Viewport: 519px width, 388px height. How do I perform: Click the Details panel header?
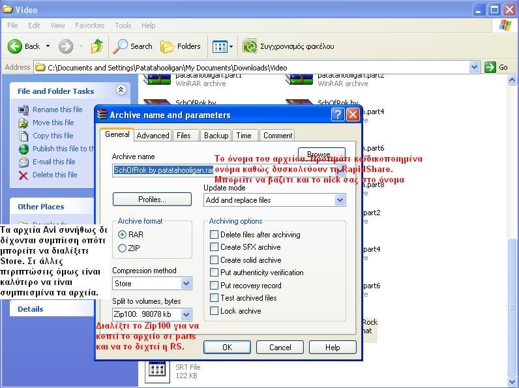point(52,309)
